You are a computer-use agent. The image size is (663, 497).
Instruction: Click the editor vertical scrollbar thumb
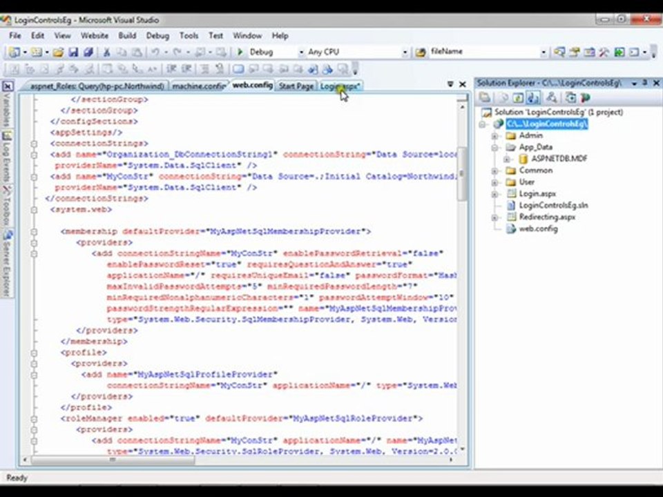pos(462,174)
